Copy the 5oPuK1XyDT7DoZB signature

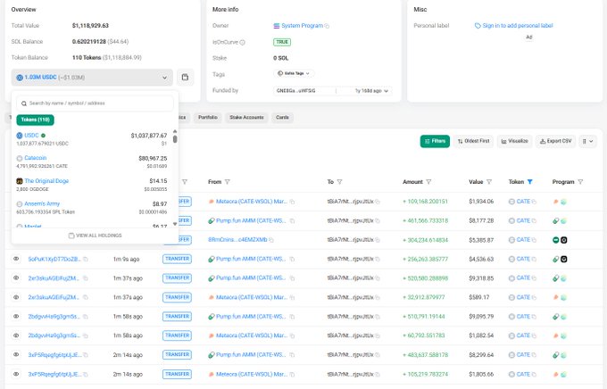coord(86,260)
